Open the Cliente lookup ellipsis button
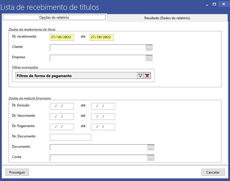230x181 pixels. 149,48
